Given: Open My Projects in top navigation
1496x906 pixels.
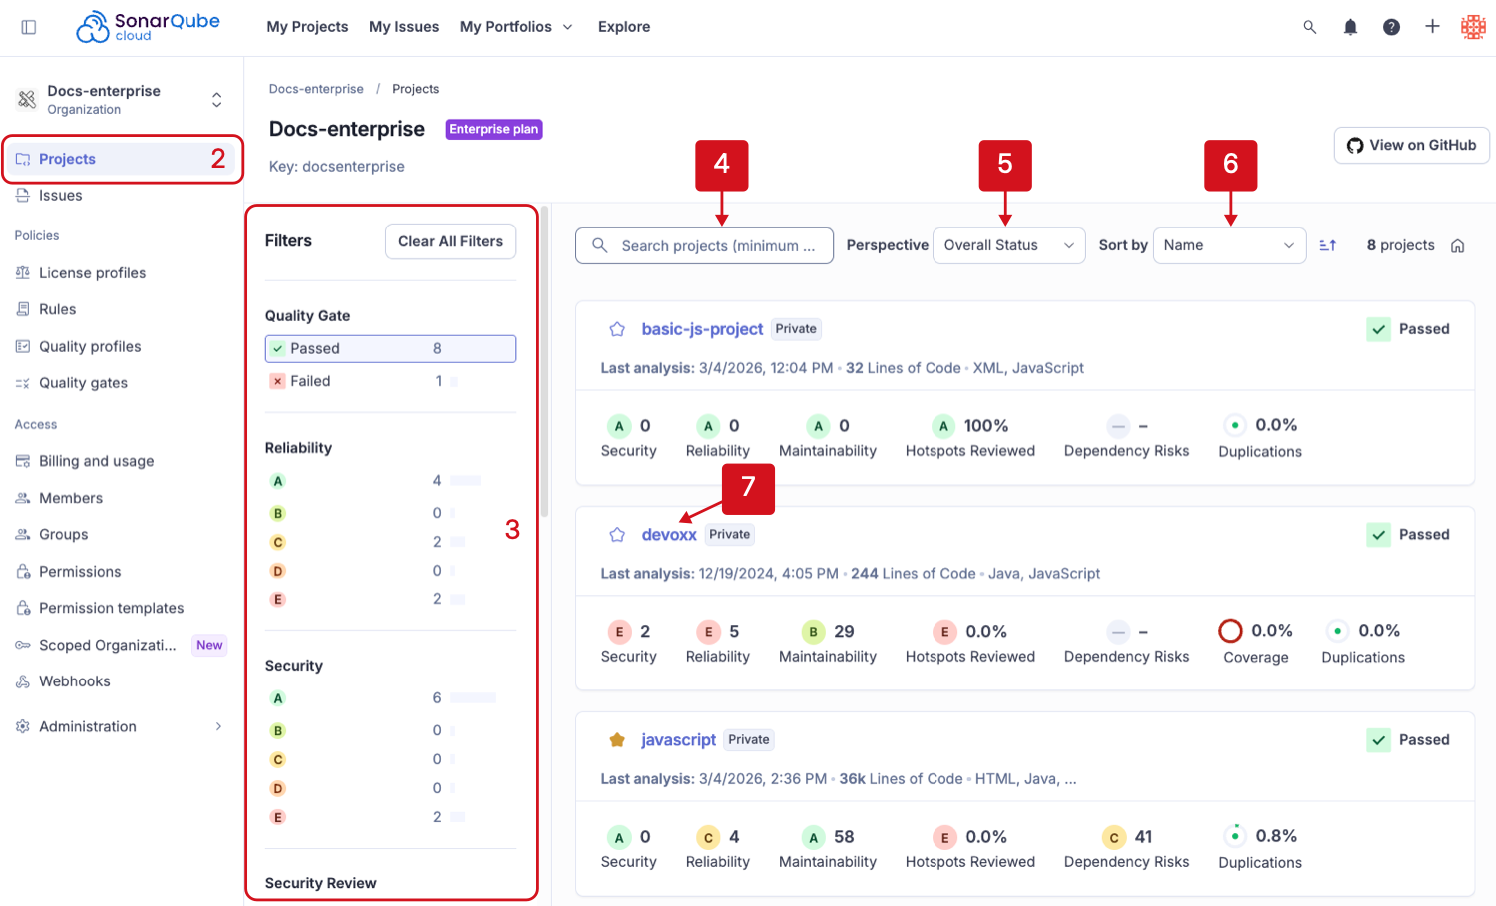Looking at the screenshot, I should pos(307,27).
